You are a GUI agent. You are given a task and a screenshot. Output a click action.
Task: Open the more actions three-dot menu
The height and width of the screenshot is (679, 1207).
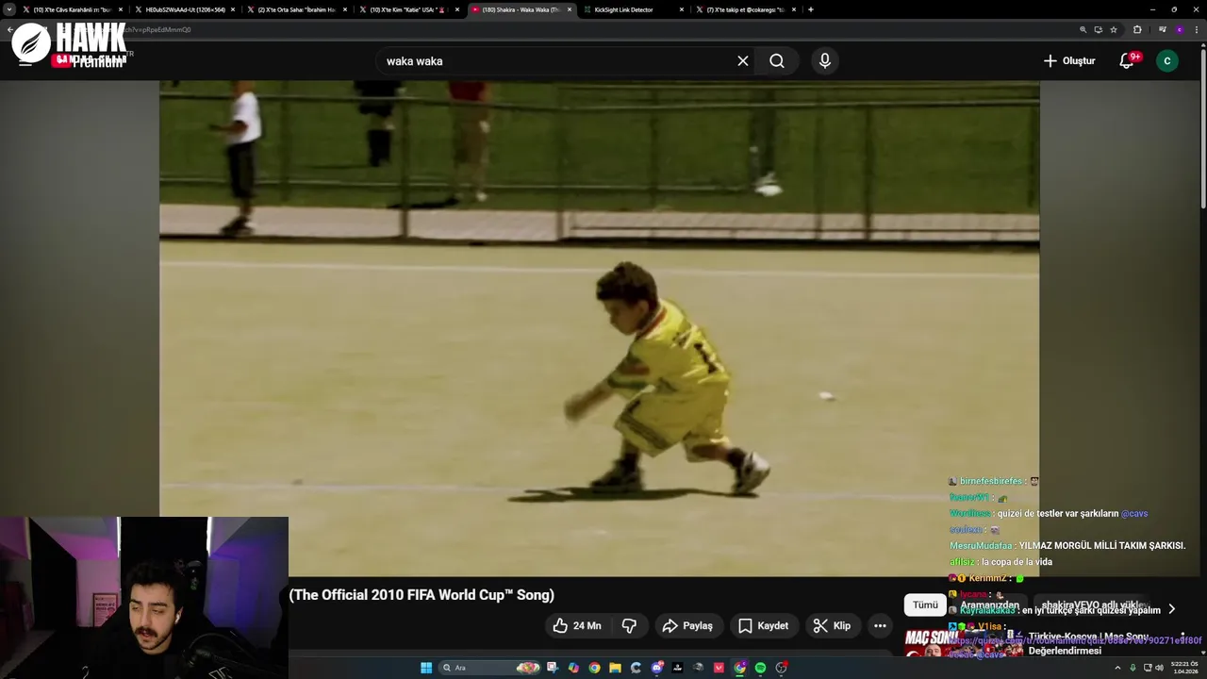click(x=880, y=625)
